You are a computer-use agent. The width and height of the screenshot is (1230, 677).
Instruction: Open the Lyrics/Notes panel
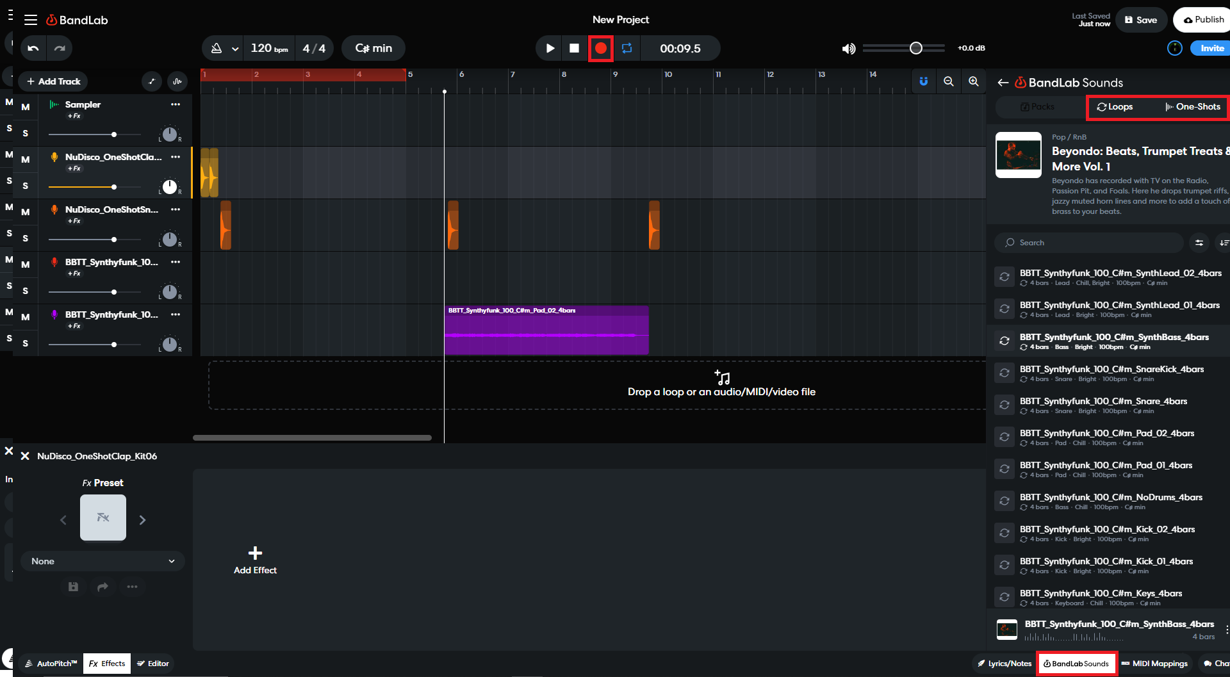click(1004, 664)
